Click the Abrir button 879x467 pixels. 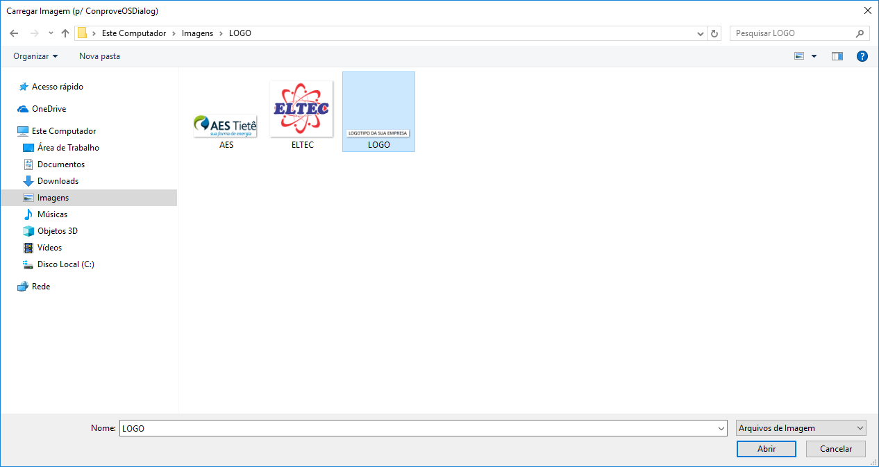coord(767,449)
